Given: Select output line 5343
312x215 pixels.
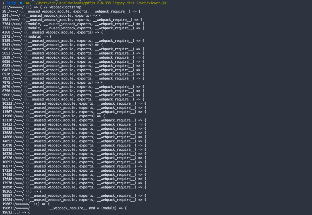Looking at the screenshot, I should point(53,45).
